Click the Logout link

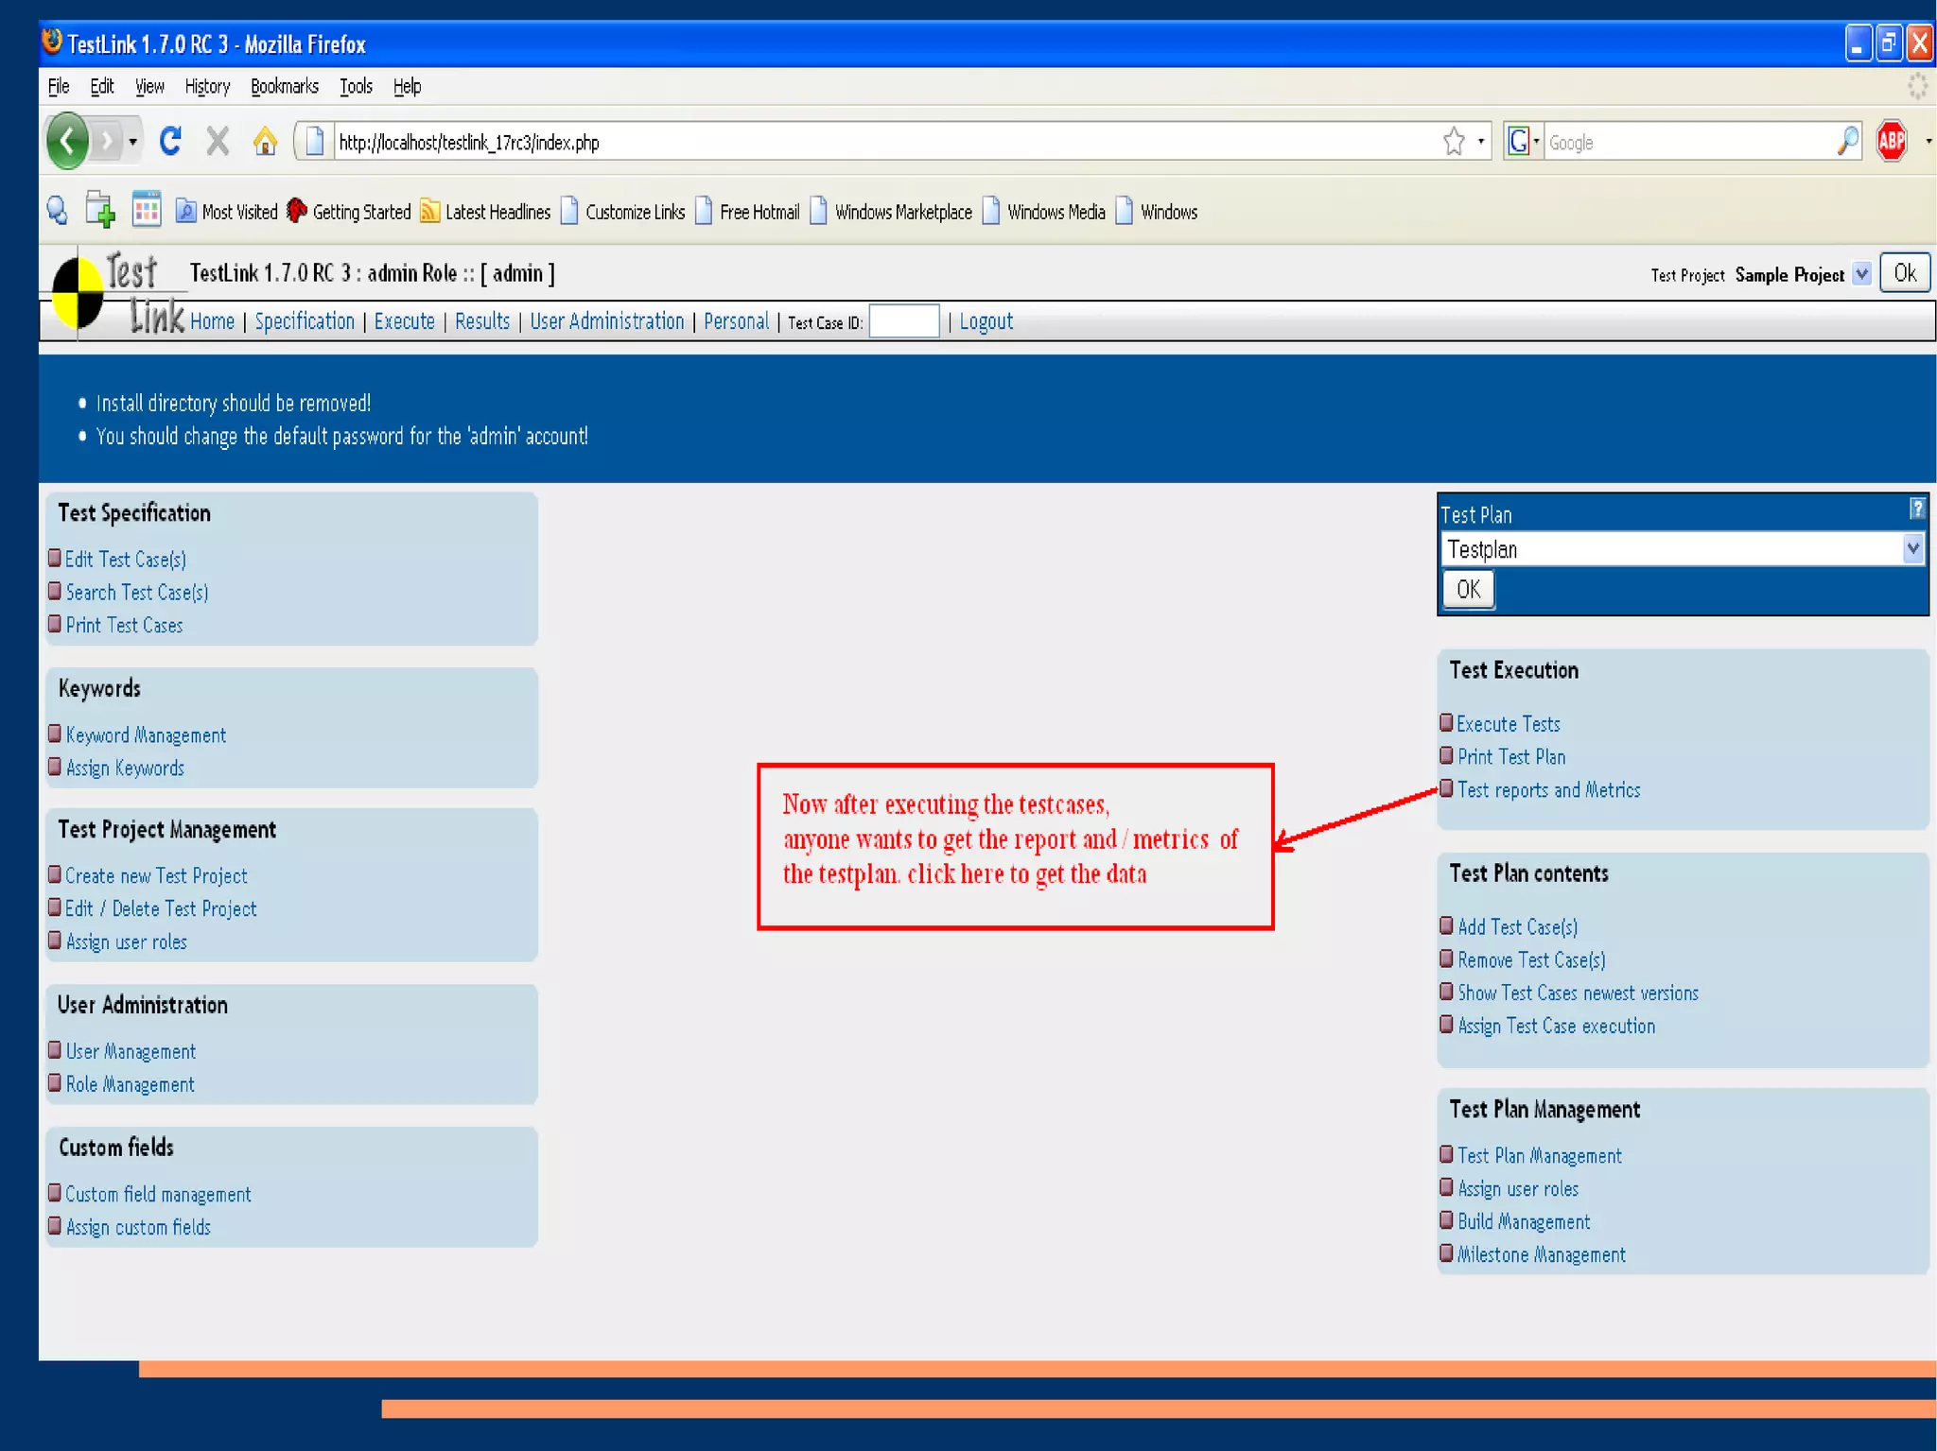[986, 321]
